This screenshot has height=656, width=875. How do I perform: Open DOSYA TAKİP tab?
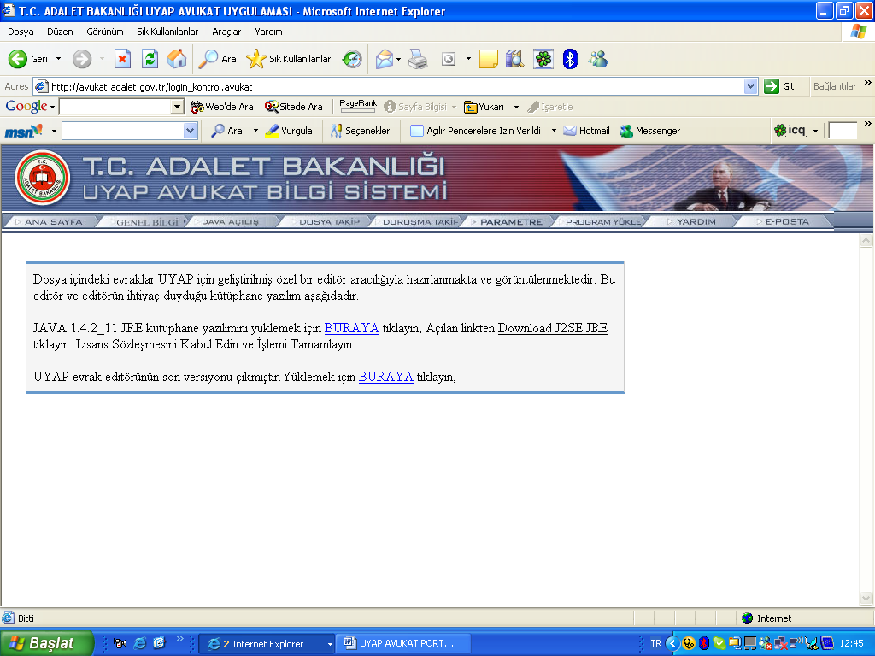tap(326, 221)
